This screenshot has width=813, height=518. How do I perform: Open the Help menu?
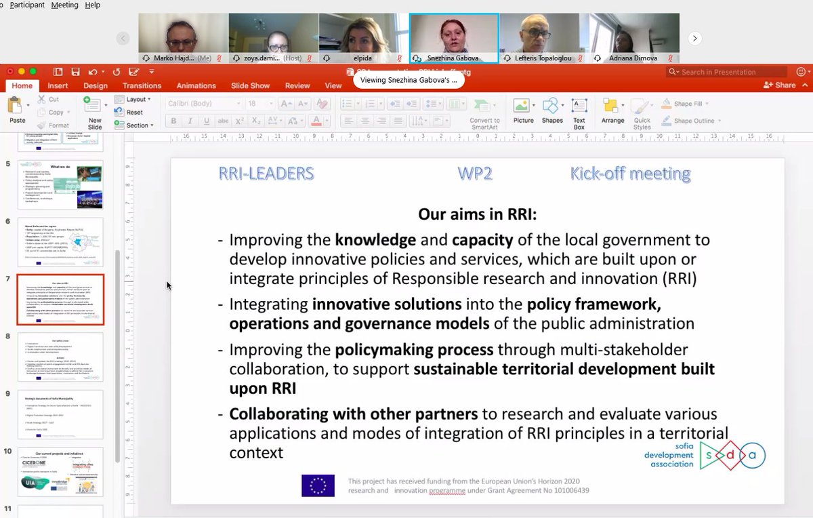click(x=92, y=5)
